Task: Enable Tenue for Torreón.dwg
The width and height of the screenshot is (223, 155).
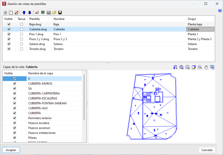Action: [21, 49]
